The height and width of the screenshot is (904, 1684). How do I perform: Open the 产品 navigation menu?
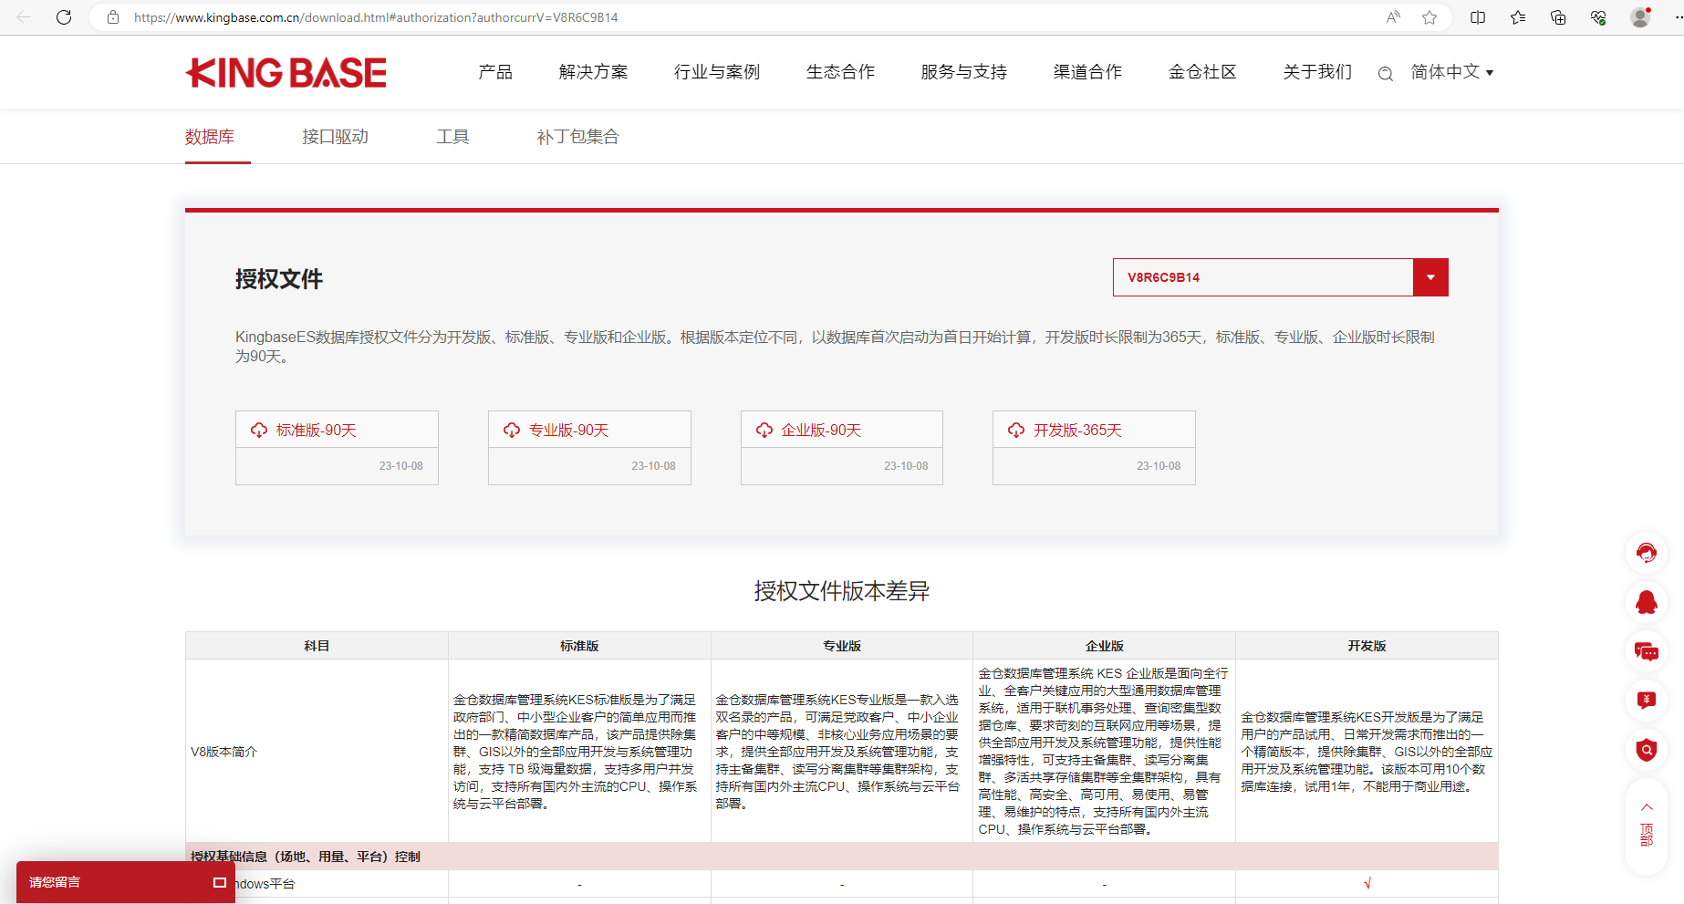[494, 72]
